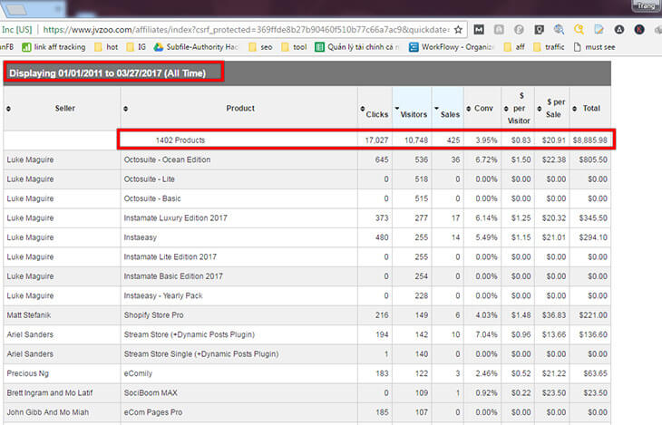Select 'Instamate Basic Edition 2017' product cell

(x=239, y=276)
